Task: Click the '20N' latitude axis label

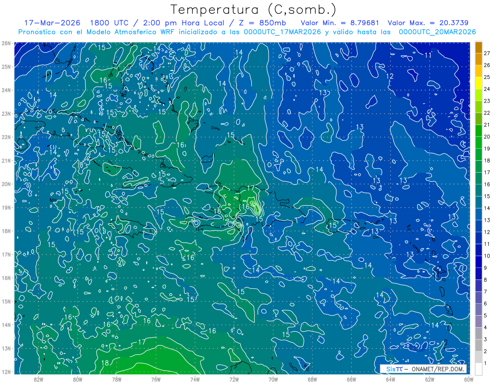Action: coord(6,184)
